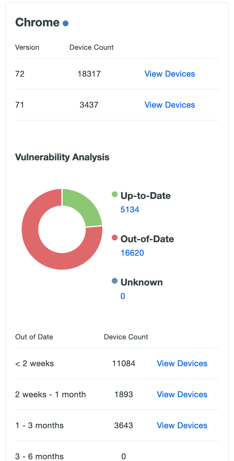This screenshot has height=461, width=234.
Task: Click the Out of Date column header
Action: tap(34, 337)
